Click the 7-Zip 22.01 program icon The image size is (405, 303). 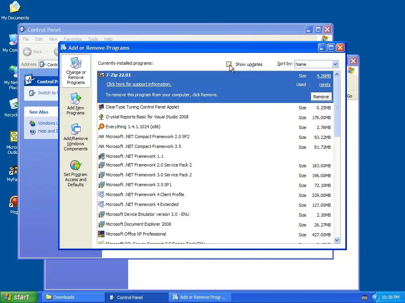pyautogui.click(x=101, y=75)
